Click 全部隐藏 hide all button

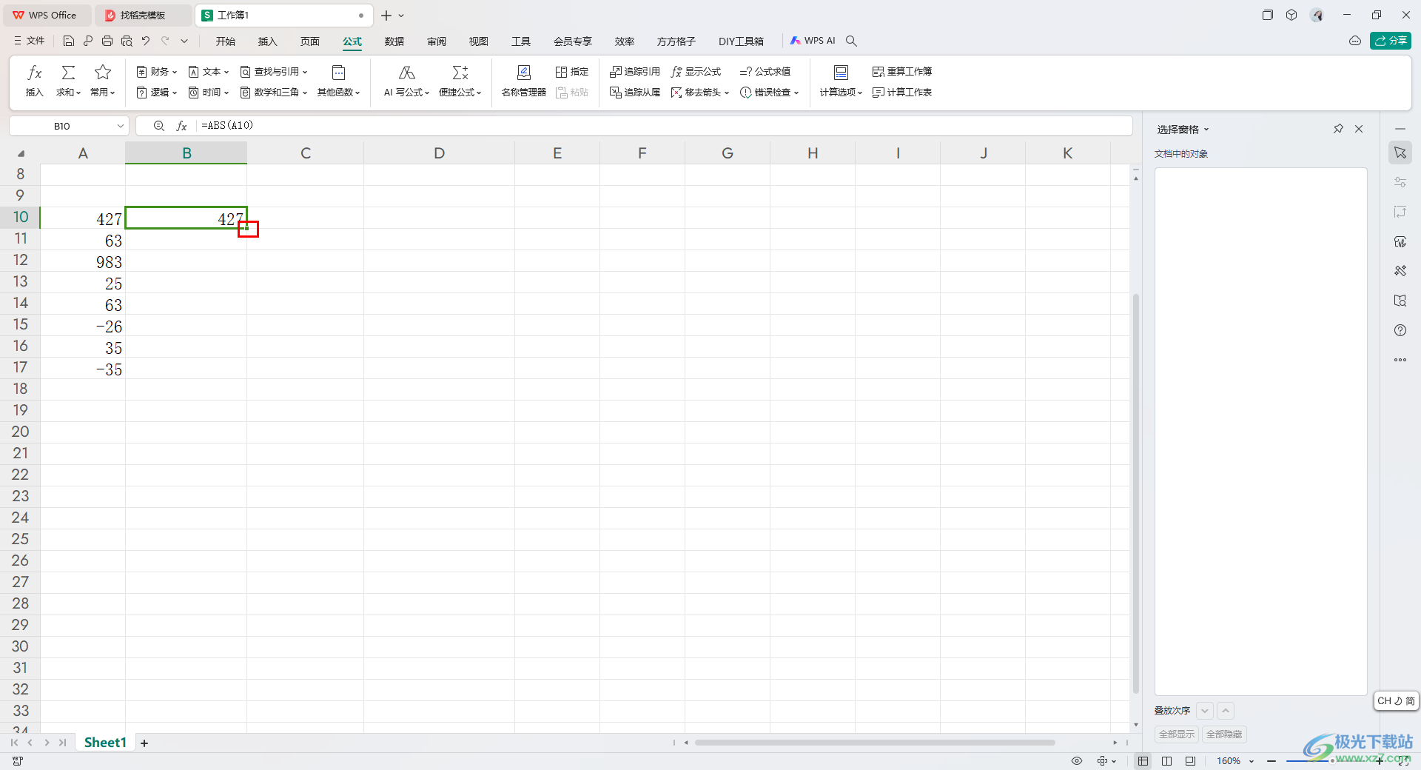point(1224,734)
